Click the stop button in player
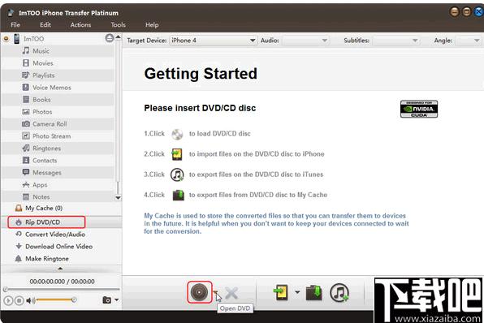484x323 pixels. (x=19, y=300)
